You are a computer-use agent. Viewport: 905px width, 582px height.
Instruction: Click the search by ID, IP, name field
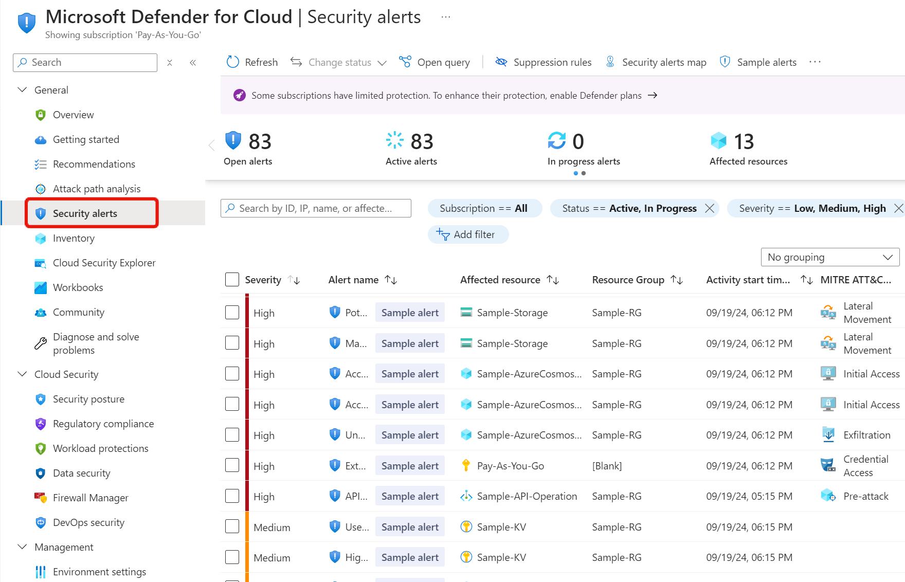click(x=316, y=208)
